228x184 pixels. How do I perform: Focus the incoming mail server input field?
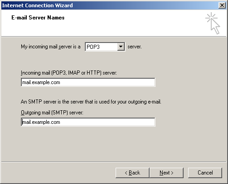(x=88, y=82)
